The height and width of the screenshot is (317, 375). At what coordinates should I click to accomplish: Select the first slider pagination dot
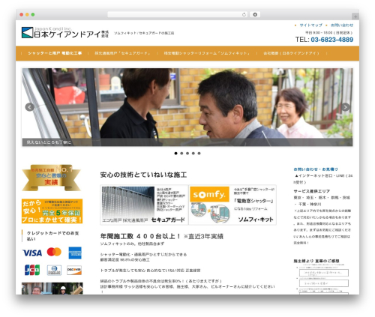175,154
